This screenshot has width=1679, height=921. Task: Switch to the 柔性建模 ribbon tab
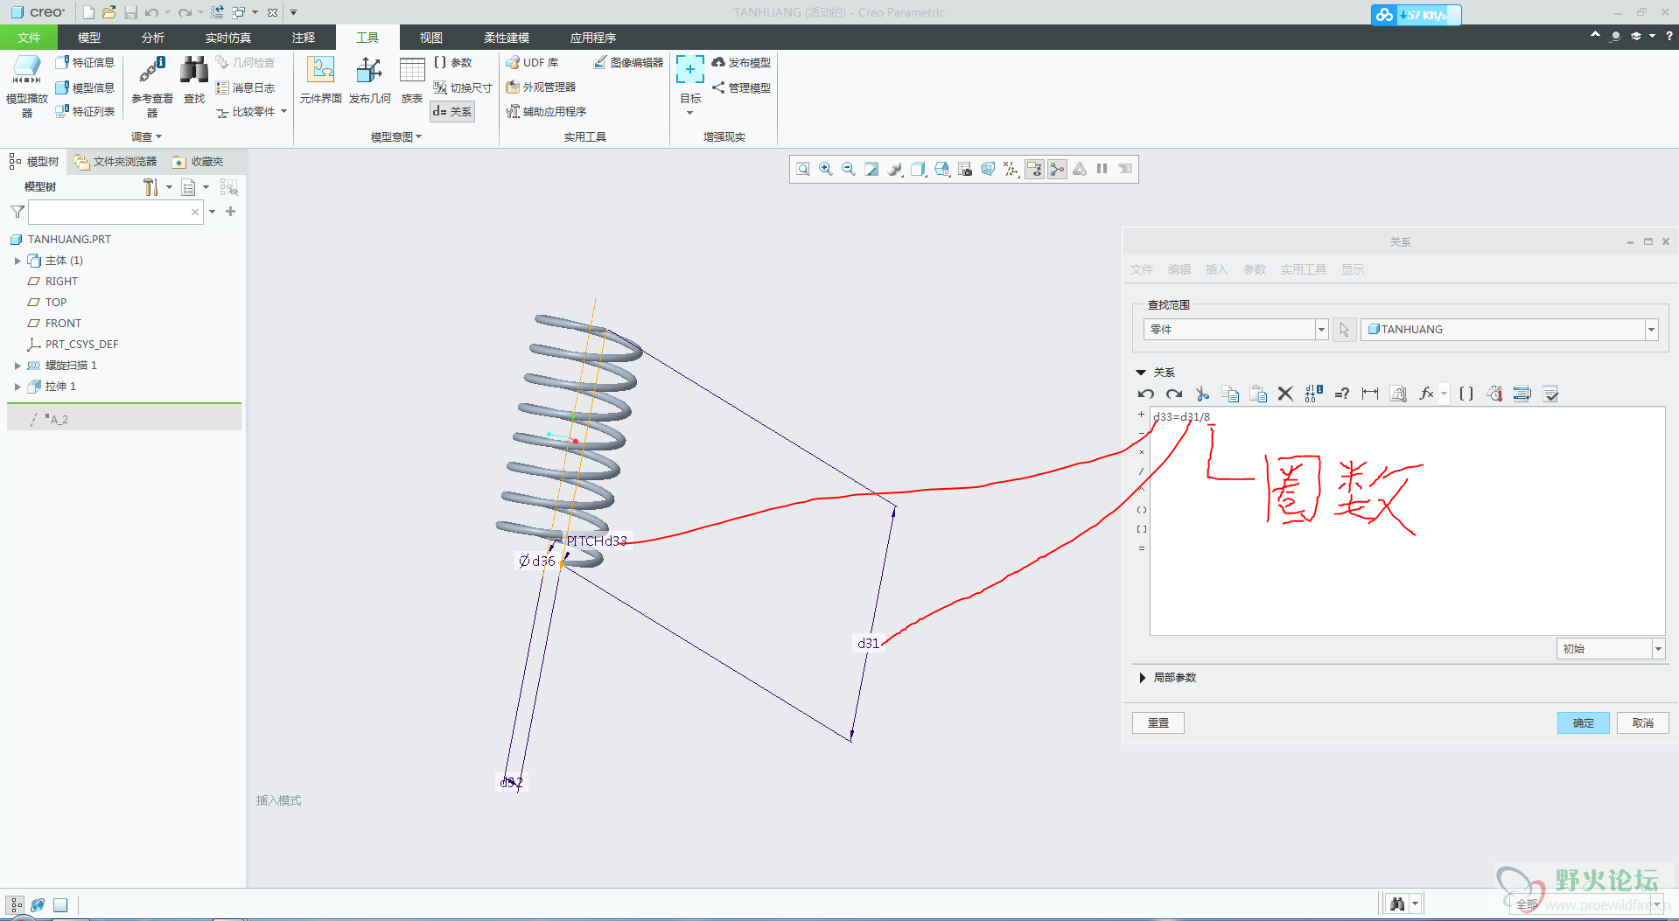coord(507,38)
